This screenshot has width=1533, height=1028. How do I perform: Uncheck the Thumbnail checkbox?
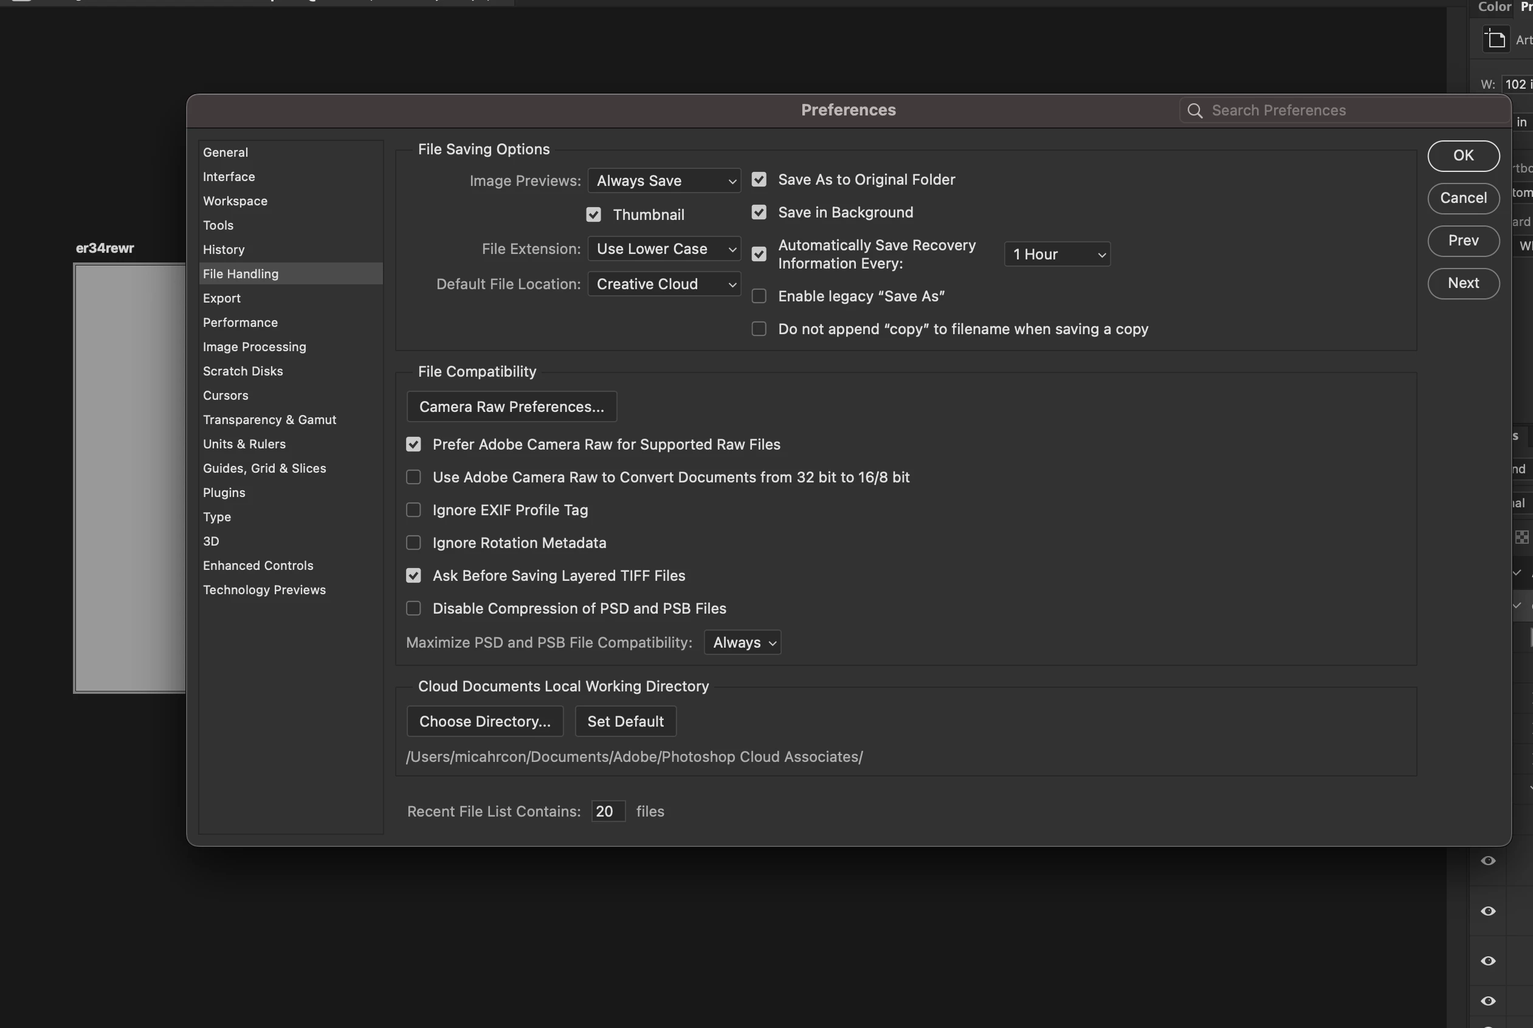click(x=594, y=215)
